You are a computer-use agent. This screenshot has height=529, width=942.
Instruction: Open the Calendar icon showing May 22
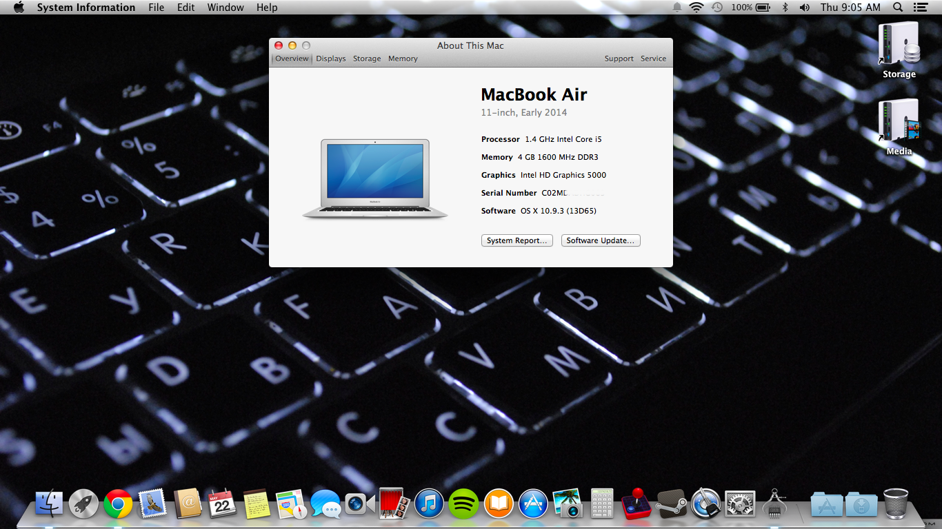[x=222, y=504]
